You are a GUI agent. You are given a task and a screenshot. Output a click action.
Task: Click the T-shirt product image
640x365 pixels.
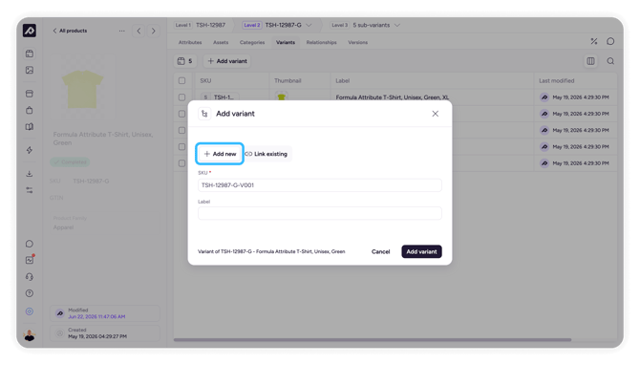click(x=82, y=89)
